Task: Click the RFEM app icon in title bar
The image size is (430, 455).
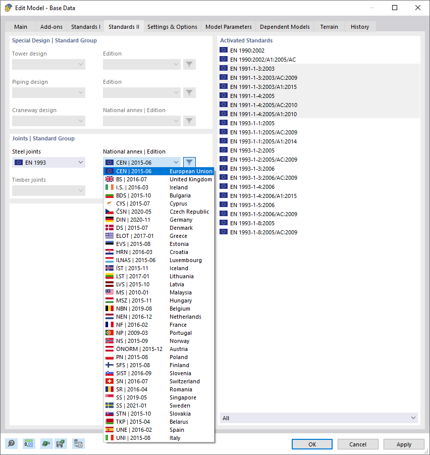Action: [8, 8]
